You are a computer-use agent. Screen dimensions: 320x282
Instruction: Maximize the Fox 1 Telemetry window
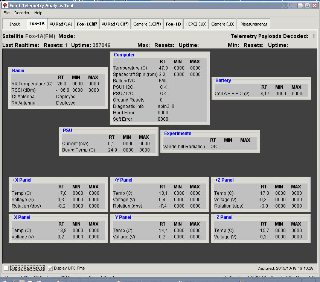click(307, 6)
